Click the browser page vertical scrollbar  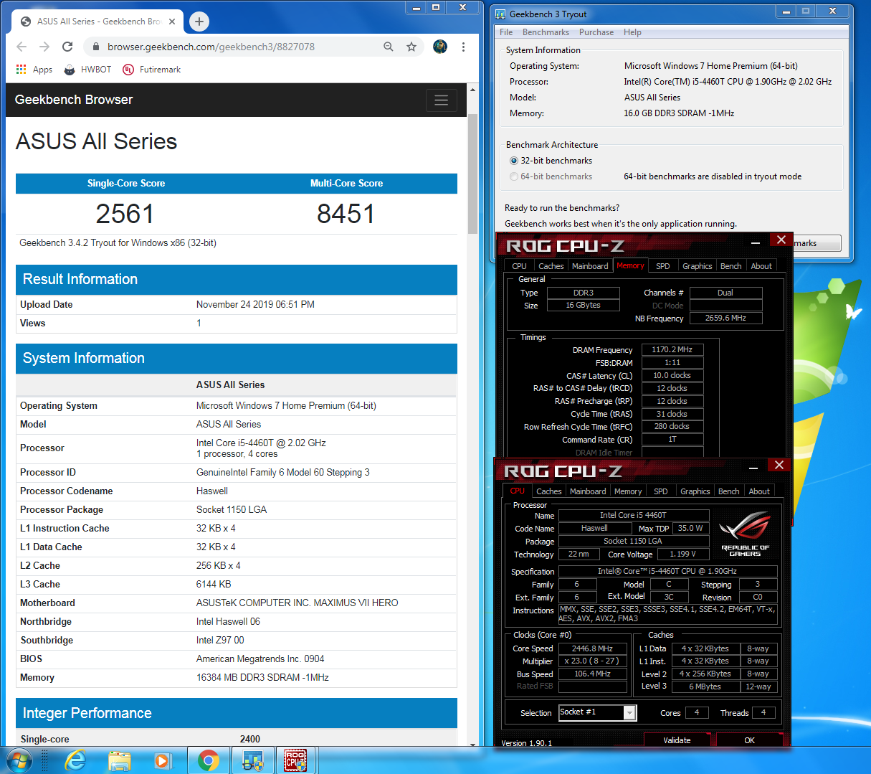[x=472, y=174]
